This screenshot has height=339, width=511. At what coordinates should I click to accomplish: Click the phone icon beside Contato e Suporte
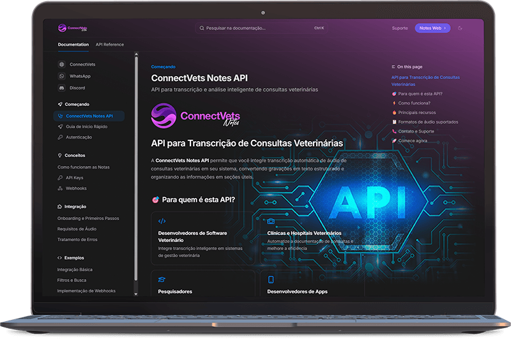coord(394,132)
